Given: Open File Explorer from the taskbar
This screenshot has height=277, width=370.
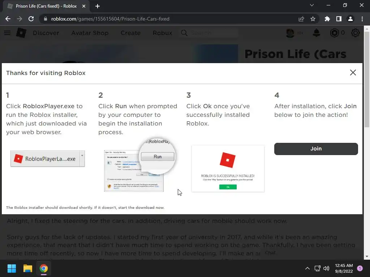Looking at the screenshot, I should pyautogui.click(x=27, y=268).
